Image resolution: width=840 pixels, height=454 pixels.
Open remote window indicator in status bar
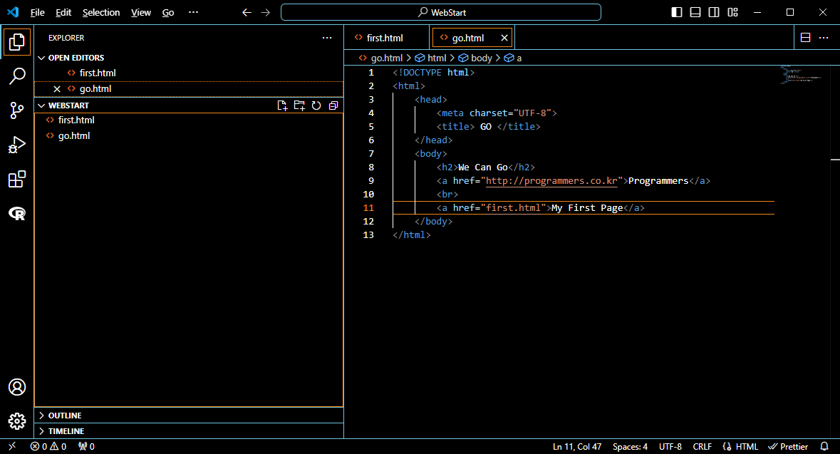click(x=12, y=446)
